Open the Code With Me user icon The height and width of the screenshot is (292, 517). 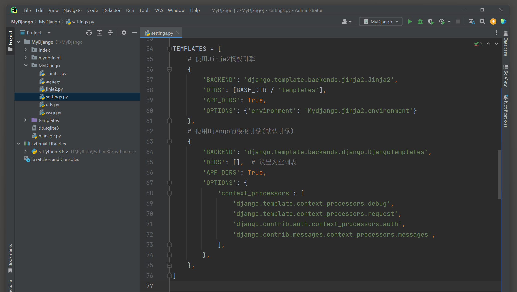(x=346, y=22)
